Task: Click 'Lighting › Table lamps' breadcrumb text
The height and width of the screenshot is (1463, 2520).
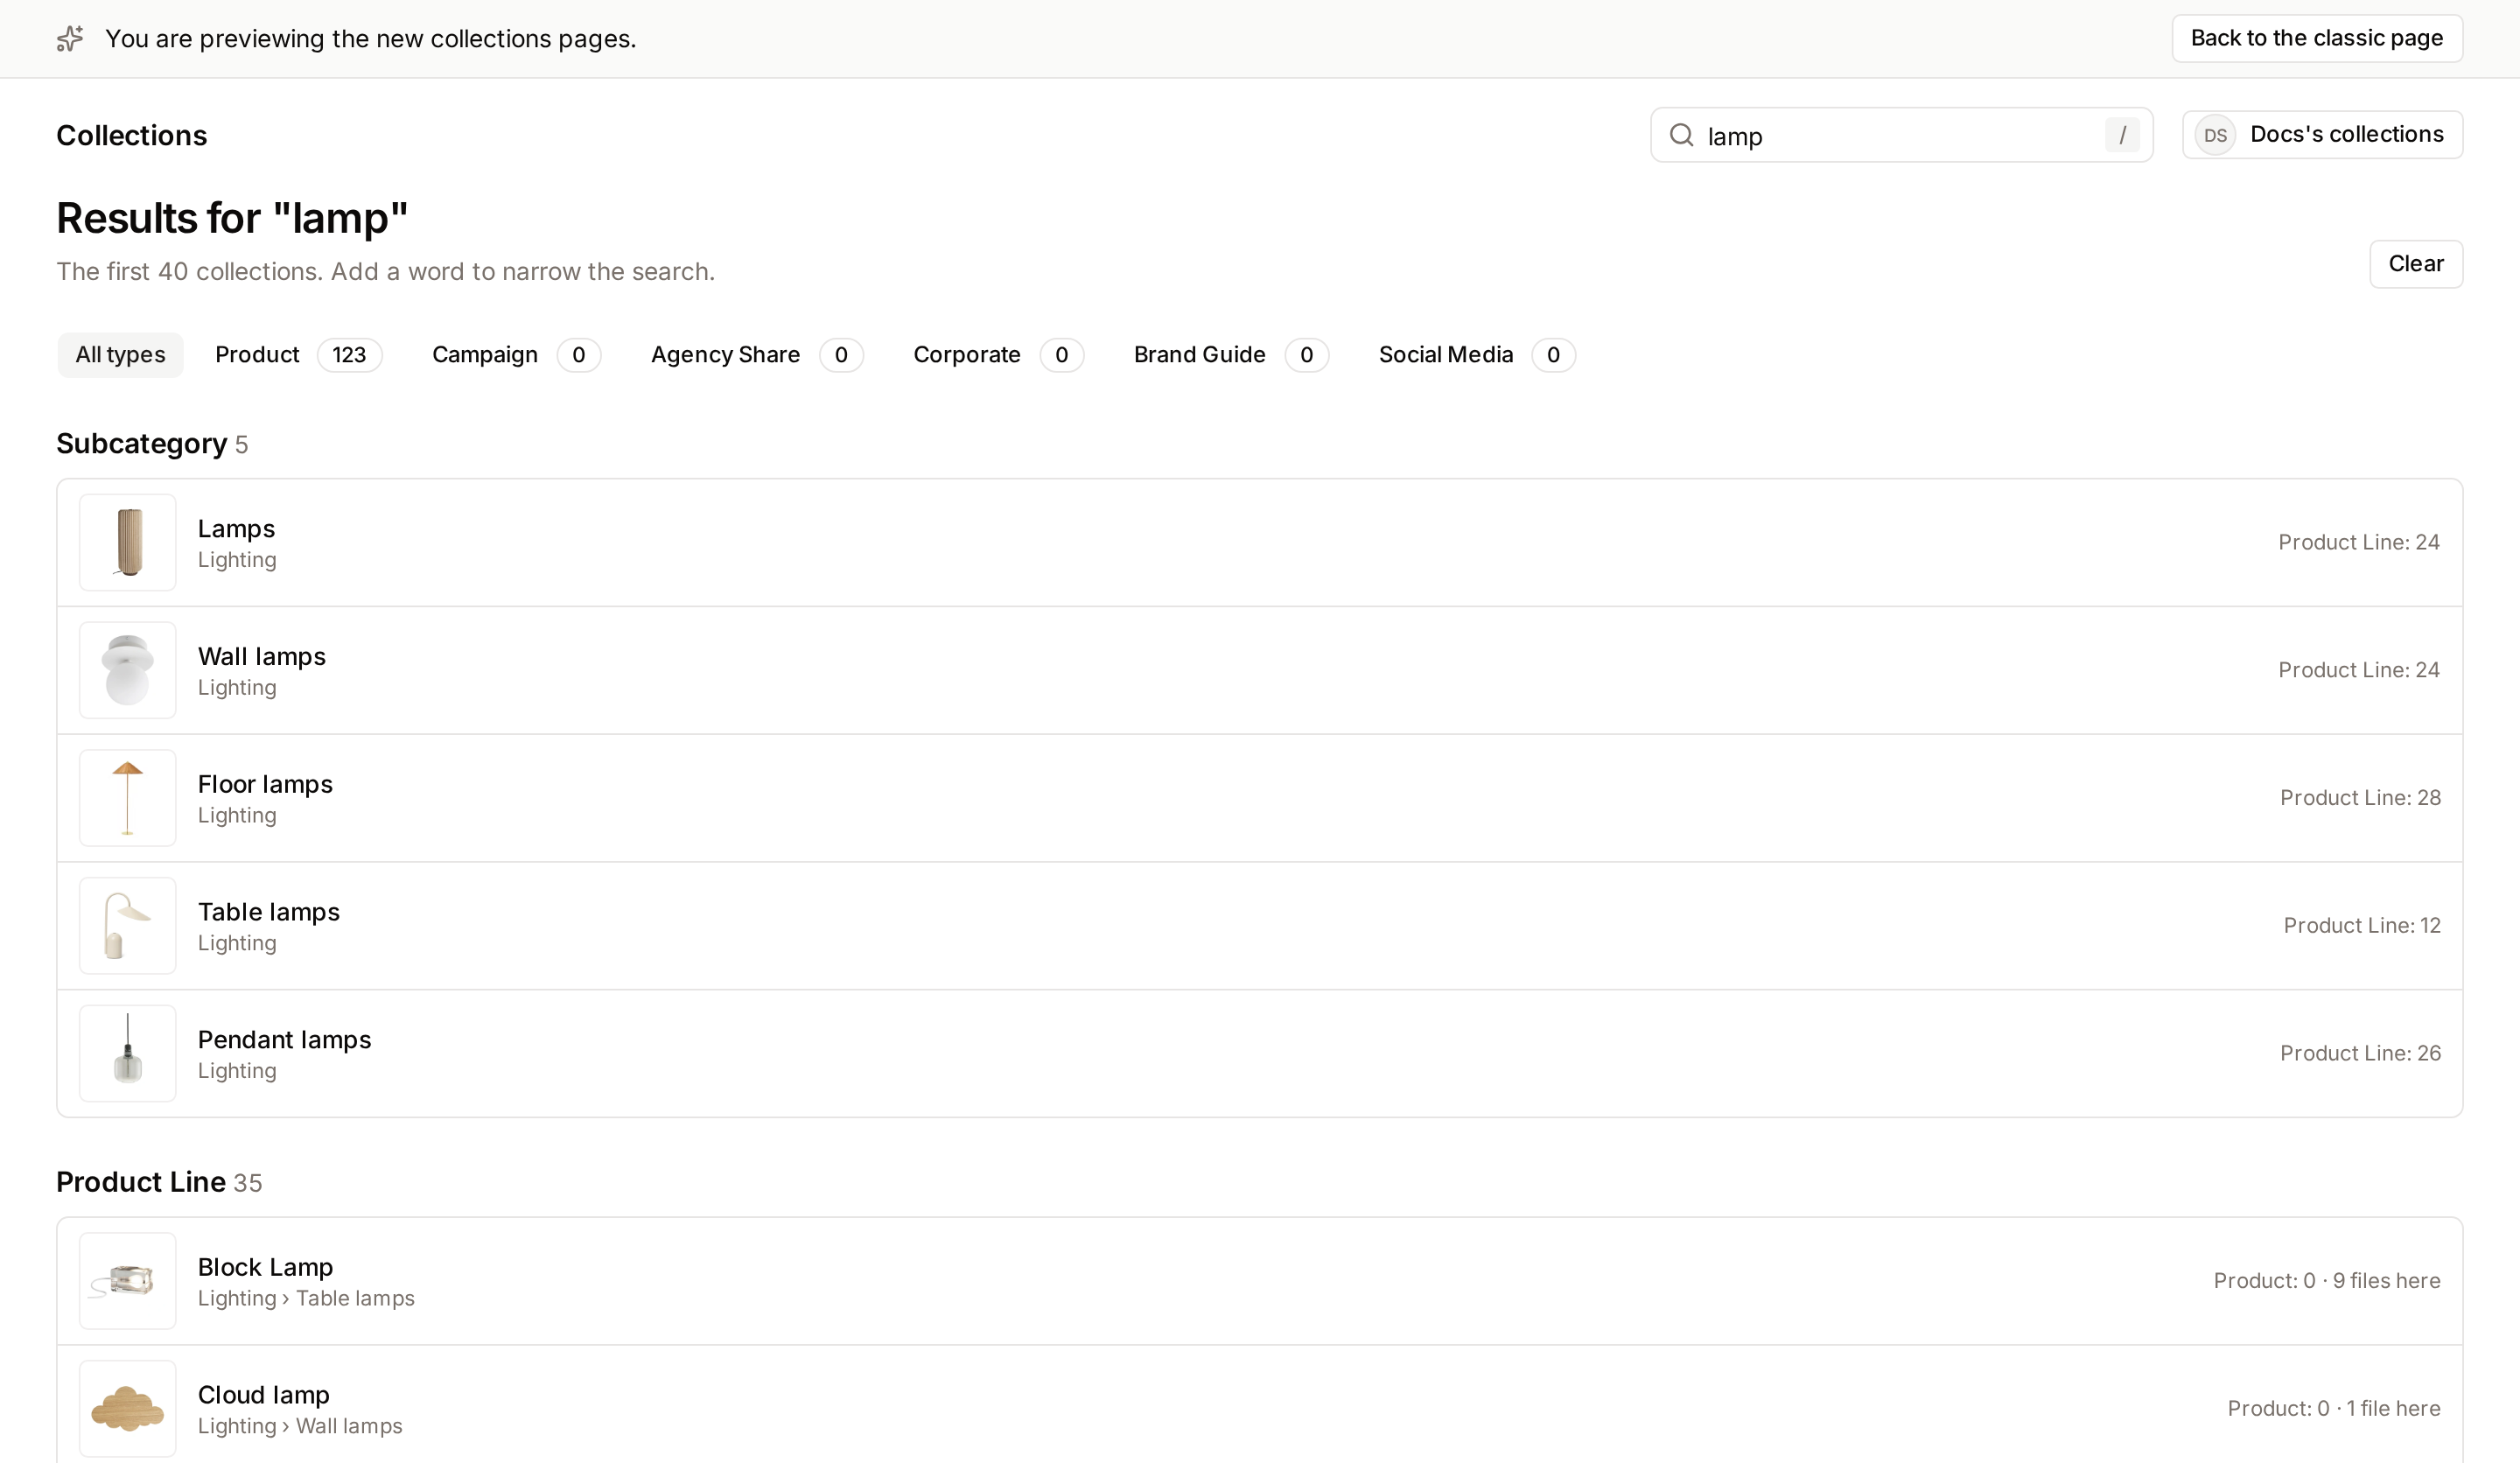Action: (x=306, y=1299)
